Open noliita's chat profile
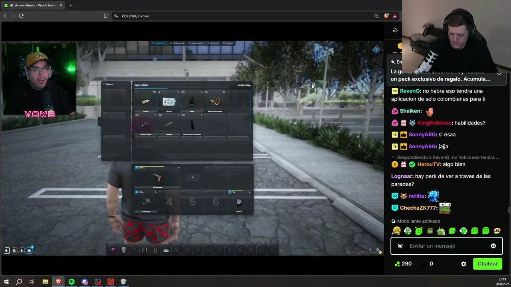 pos(416,196)
